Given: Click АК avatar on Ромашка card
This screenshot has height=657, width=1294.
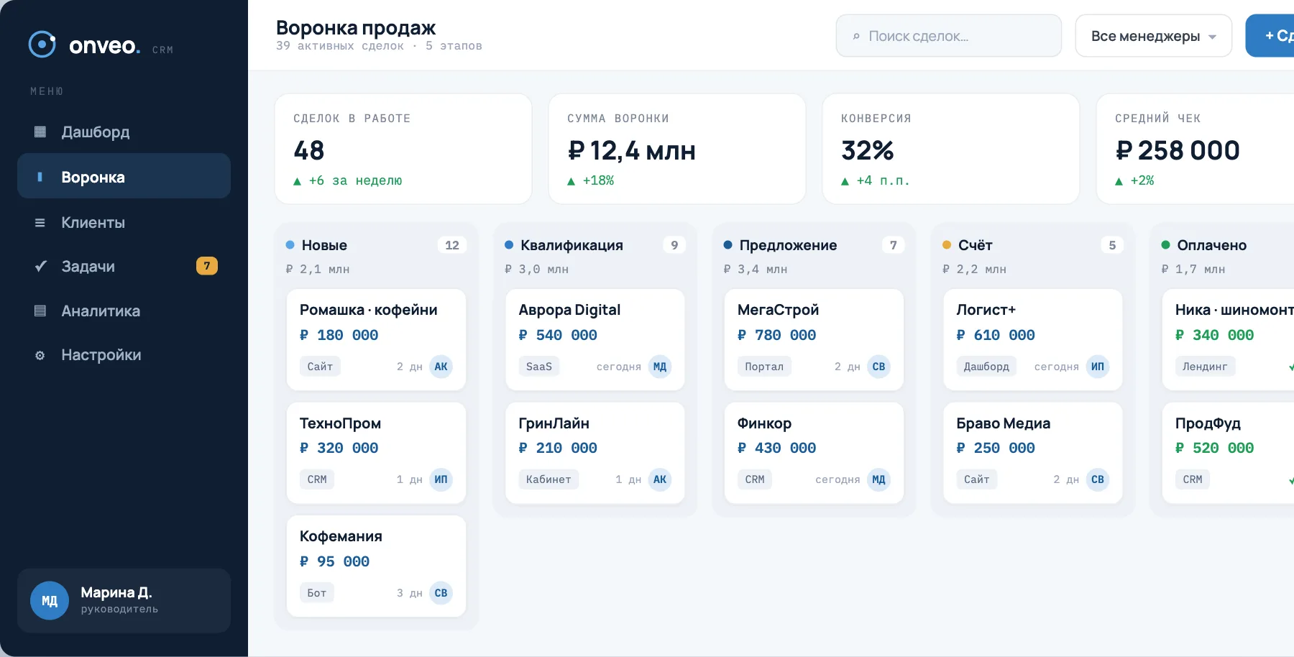Looking at the screenshot, I should pyautogui.click(x=441, y=367).
